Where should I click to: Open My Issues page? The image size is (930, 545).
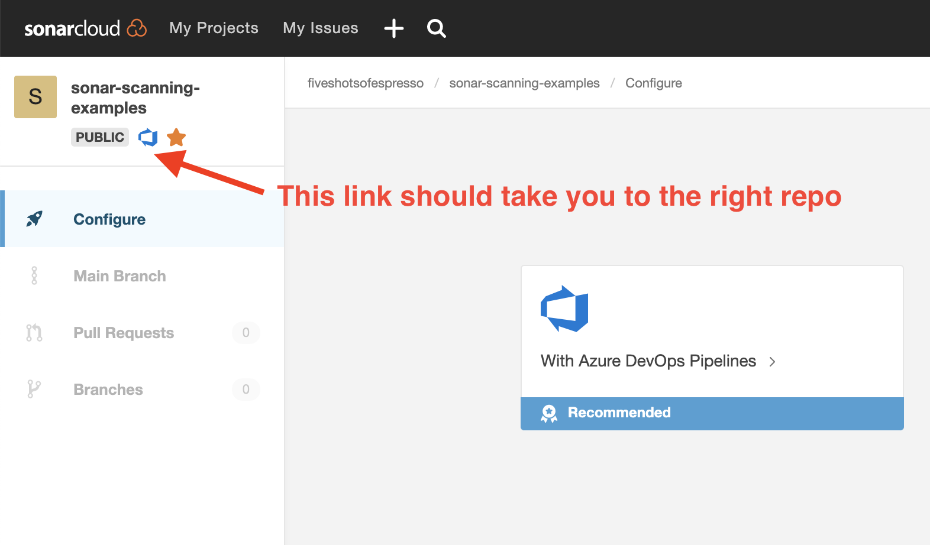pos(320,28)
